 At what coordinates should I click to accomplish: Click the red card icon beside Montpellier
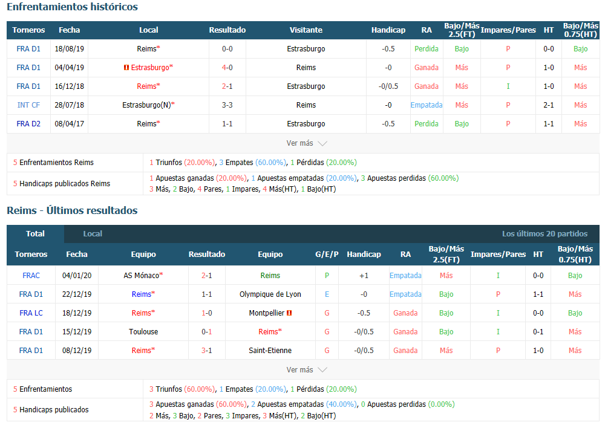[x=289, y=313]
